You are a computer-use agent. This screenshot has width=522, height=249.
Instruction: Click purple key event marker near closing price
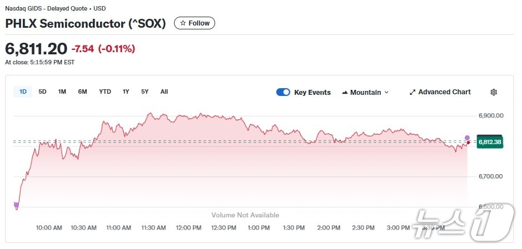tap(467, 138)
